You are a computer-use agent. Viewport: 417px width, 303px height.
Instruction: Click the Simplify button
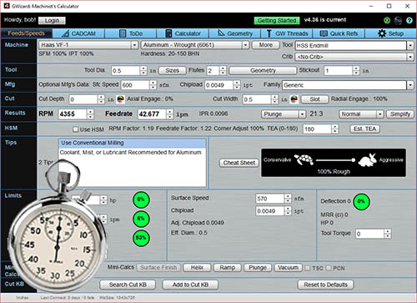point(400,114)
